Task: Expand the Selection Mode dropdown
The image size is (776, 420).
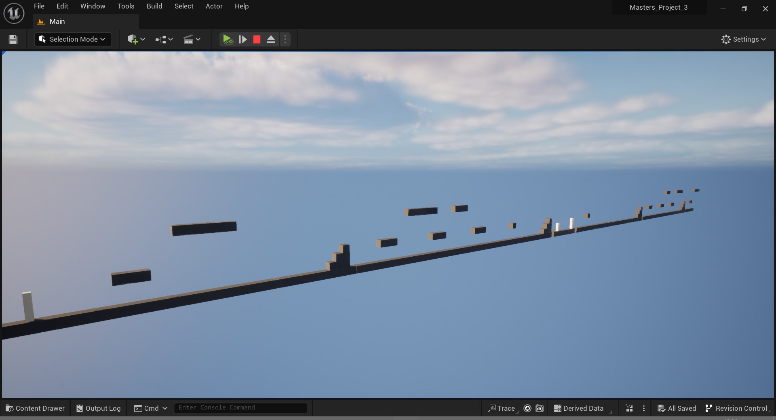Action: point(73,39)
